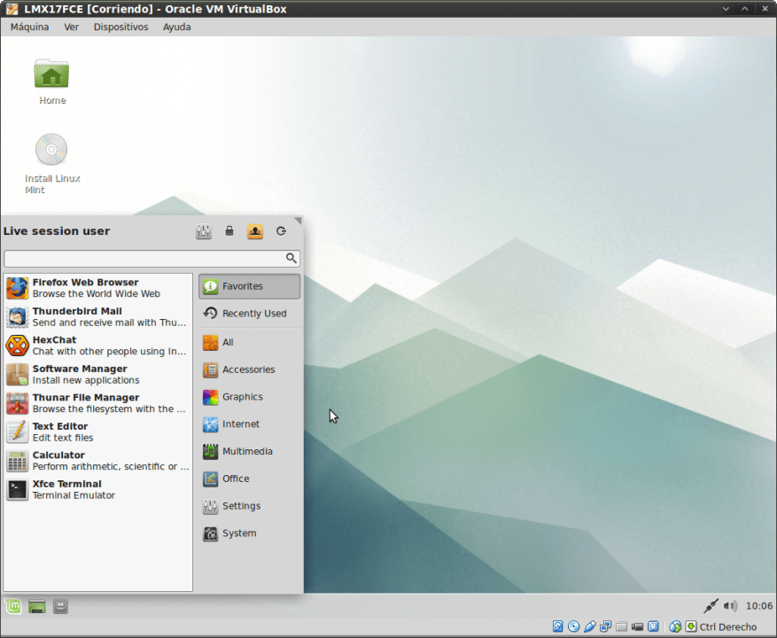Expand the Multimedia applications category

249,451
